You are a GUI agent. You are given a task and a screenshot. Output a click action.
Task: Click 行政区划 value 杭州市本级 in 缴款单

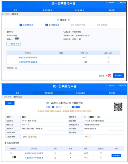[77, 32]
